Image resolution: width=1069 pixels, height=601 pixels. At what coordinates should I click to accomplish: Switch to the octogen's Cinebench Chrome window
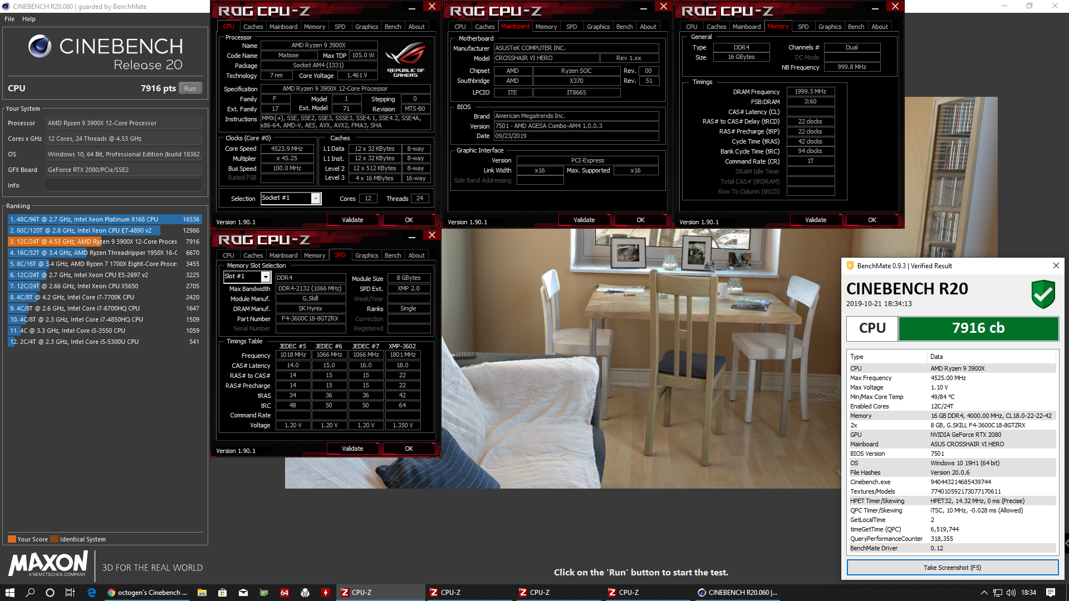pos(148,593)
